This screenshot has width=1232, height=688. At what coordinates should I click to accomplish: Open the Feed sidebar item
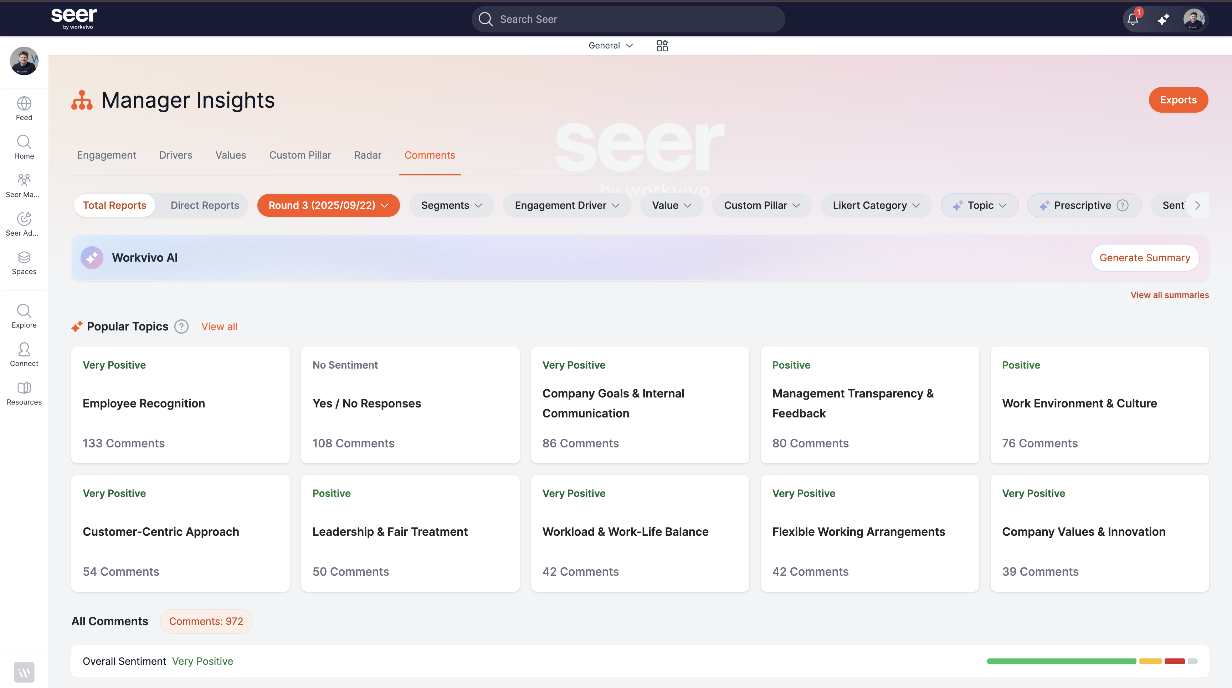(x=24, y=108)
